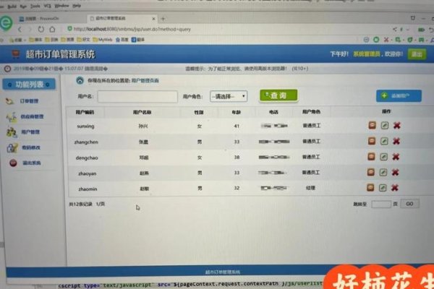Click the 经理 role cell for zhaomin
The image size is (434, 289).
310,188
